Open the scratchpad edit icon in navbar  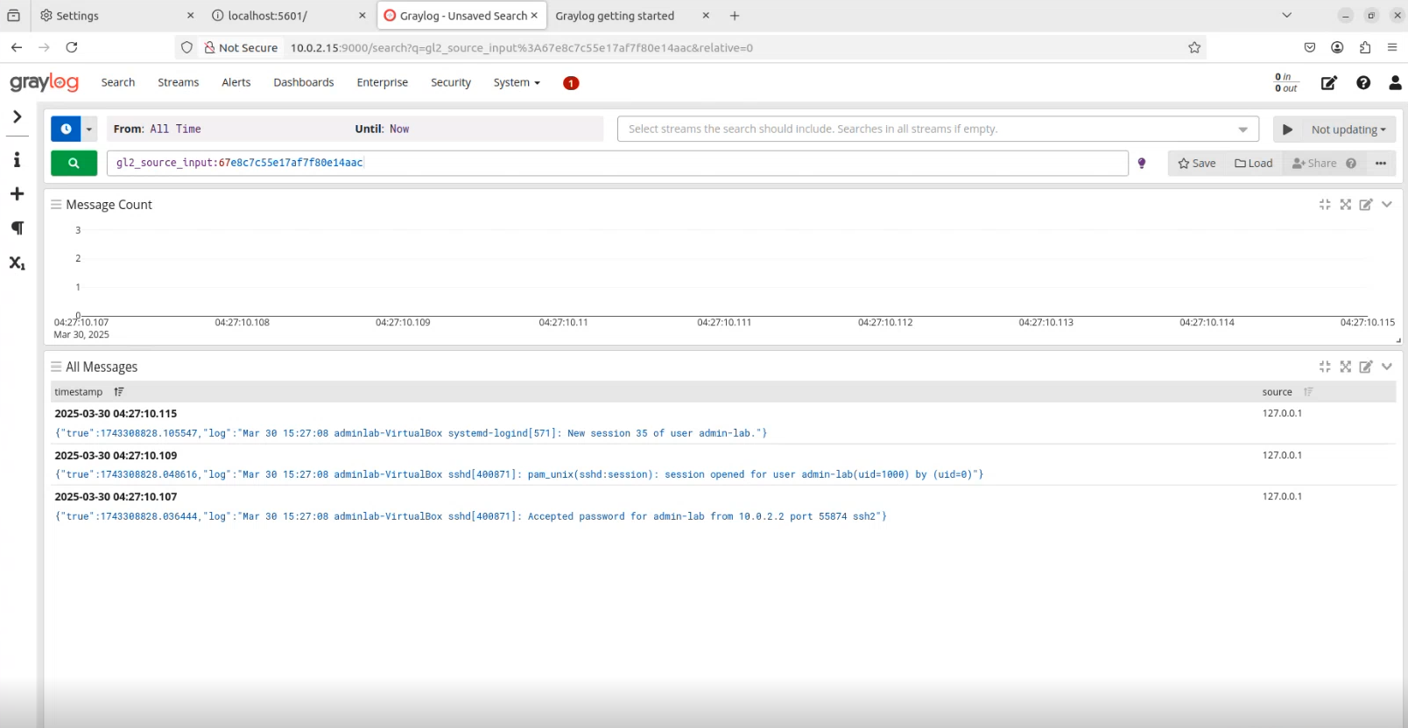[x=1329, y=82]
